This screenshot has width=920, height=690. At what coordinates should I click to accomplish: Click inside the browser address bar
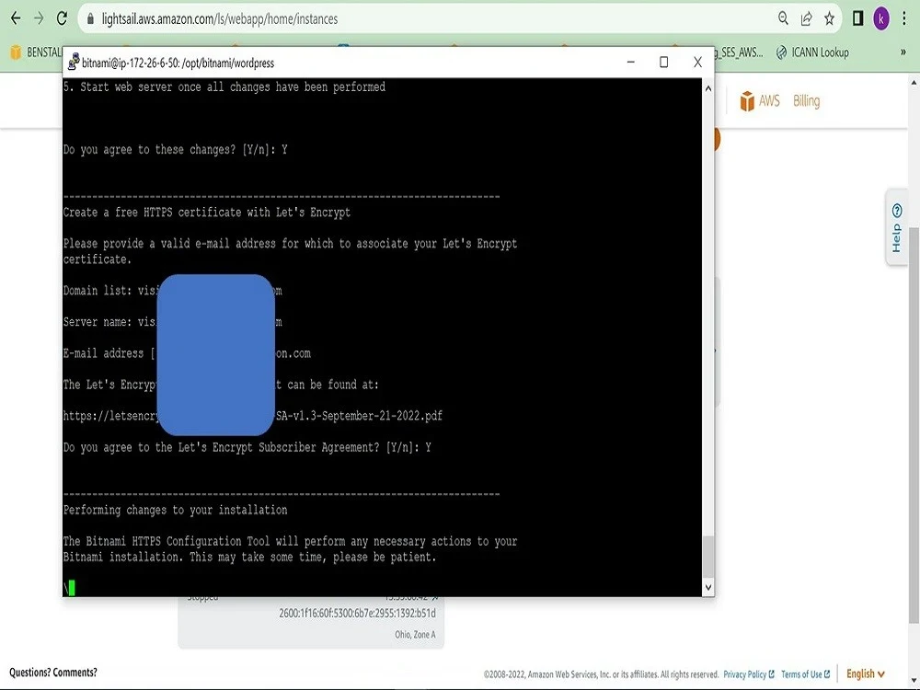click(x=276, y=17)
